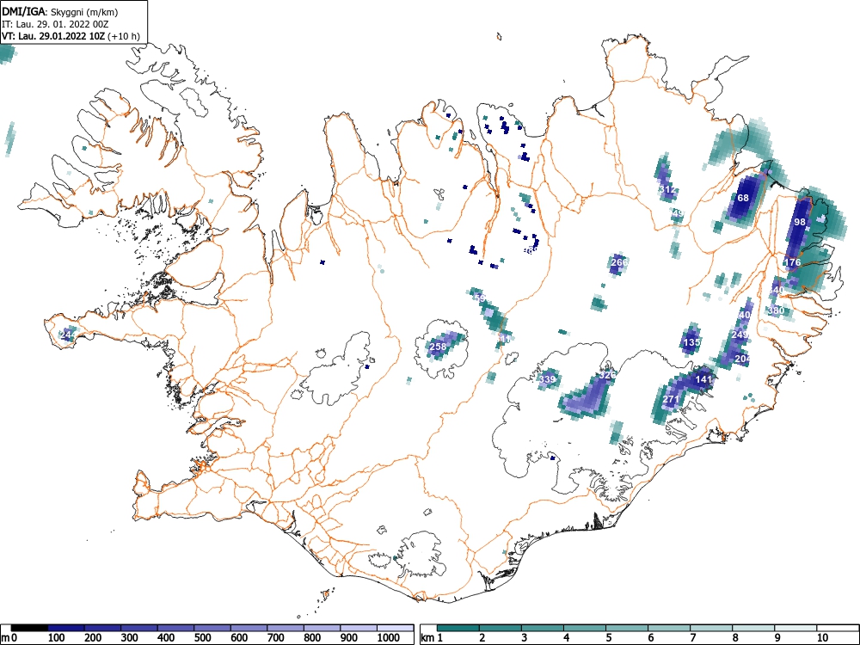Select the black 0–100 m legend swatch

pos(29,628)
